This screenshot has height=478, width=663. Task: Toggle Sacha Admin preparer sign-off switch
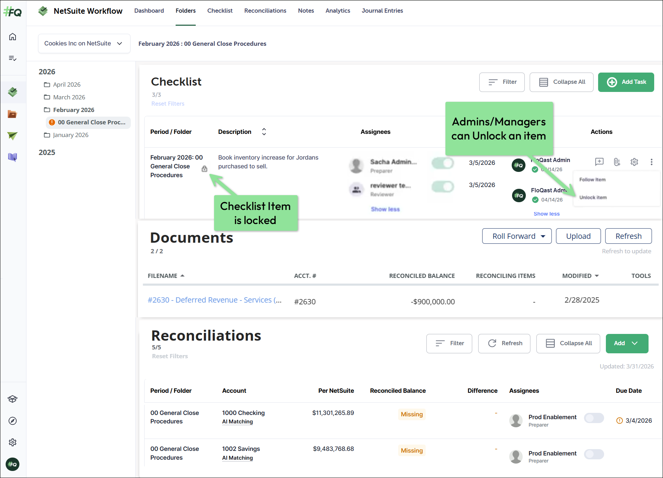443,163
